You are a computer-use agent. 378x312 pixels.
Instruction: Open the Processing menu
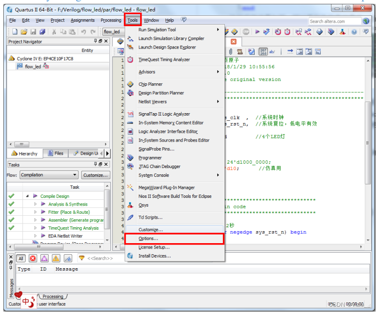click(x=111, y=20)
